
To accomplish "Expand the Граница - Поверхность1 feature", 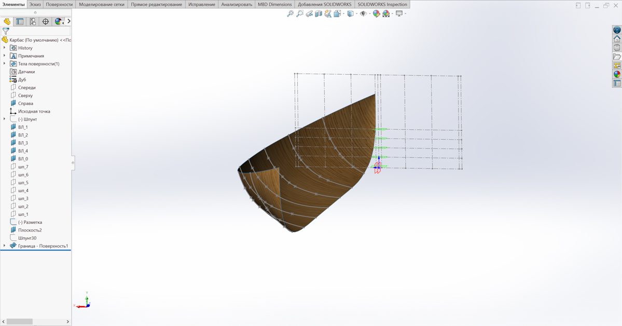I will click(x=5, y=246).
